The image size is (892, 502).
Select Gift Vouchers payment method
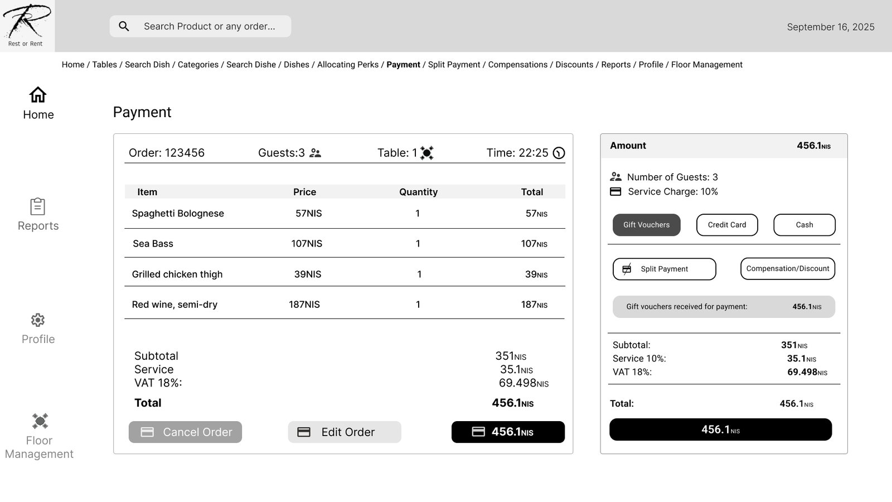pyautogui.click(x=646, y=225)
